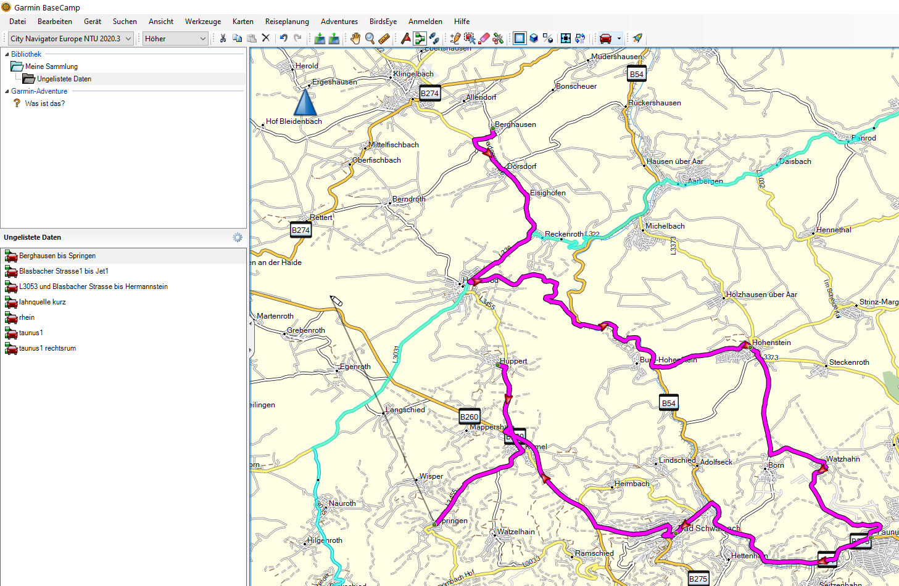Open the Karten menu
This screenshot has height=586, width=899.
243,21
